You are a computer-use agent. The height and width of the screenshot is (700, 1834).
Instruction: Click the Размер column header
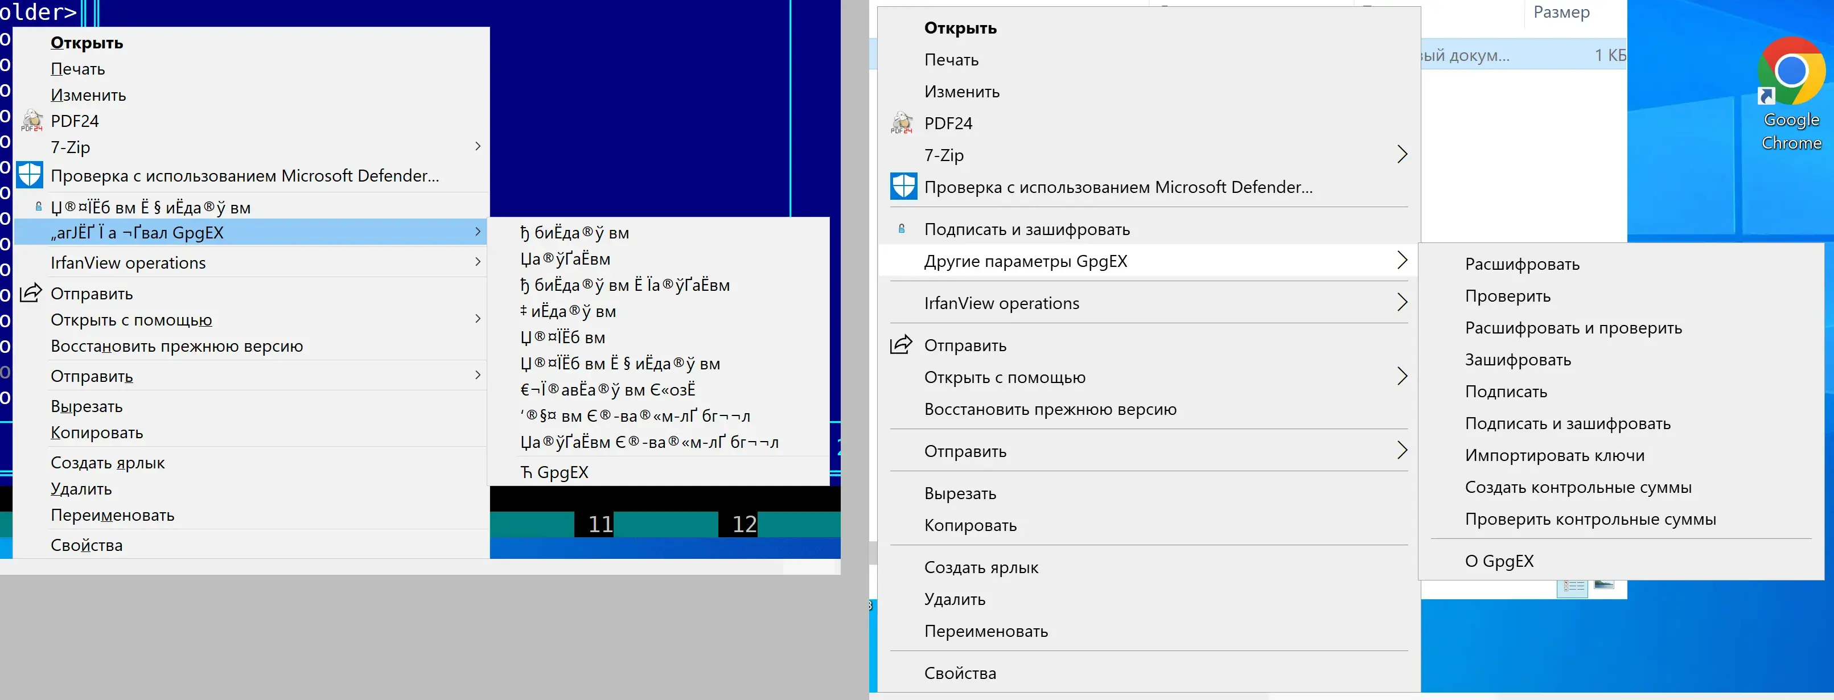tap(1561, 12)
